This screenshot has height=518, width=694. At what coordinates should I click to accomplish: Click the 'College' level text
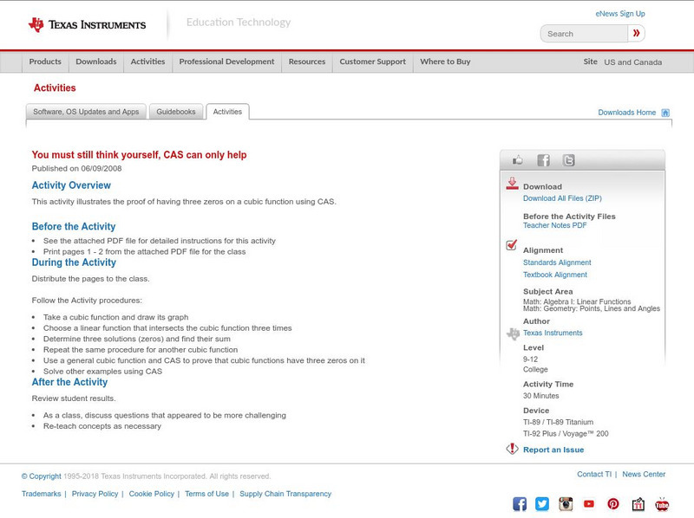535,370
